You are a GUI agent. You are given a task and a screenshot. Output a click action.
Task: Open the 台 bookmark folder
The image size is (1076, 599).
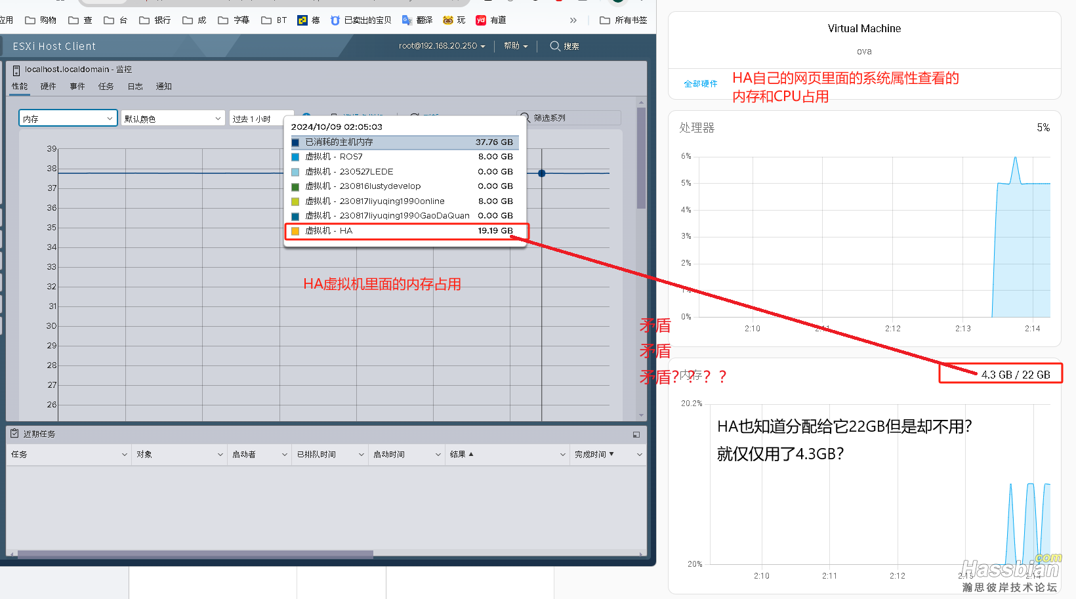click(116, 20)
